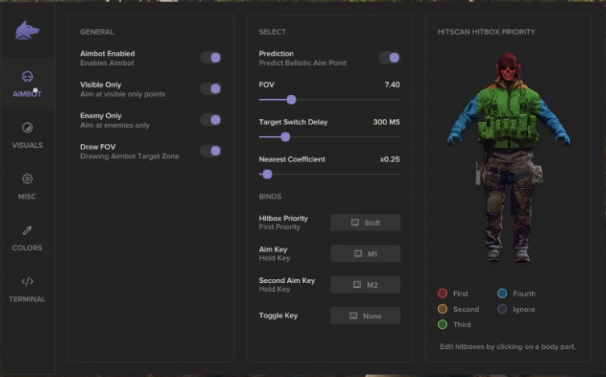Select the orange Second priority swatch

coord(443,309)
